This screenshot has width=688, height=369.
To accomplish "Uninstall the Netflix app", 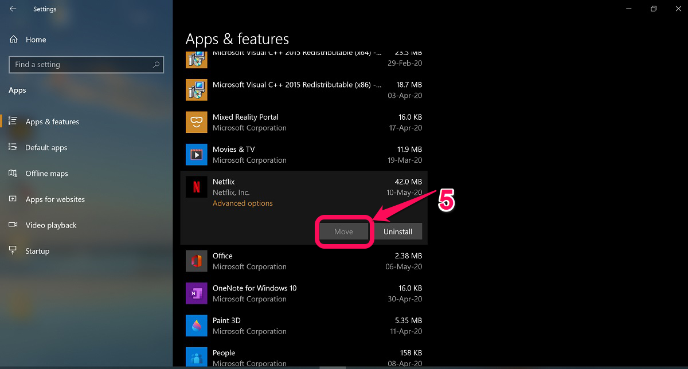I will [398, 231].
